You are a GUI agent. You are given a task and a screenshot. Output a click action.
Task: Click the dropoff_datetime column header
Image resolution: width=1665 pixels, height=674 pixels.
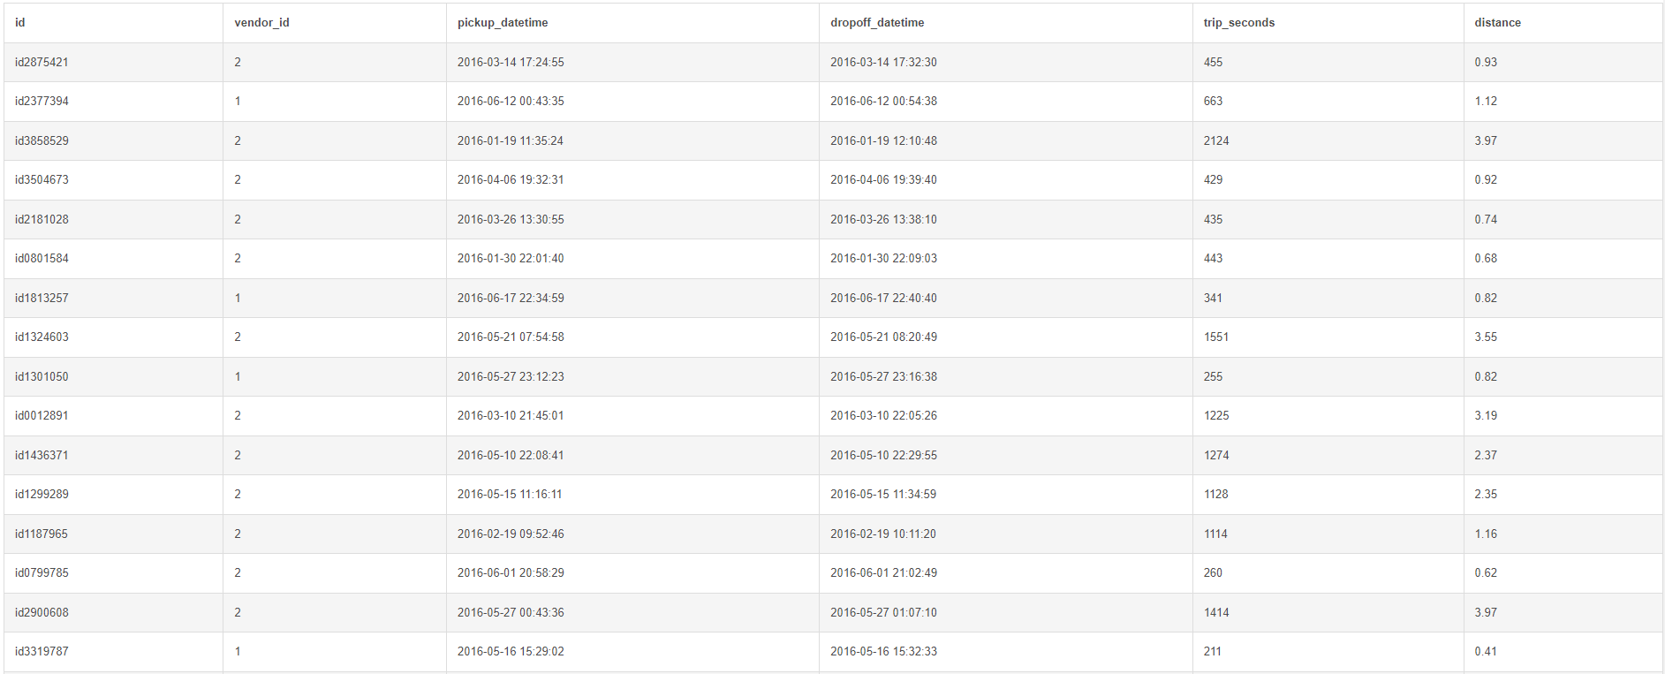pos(877,23)
